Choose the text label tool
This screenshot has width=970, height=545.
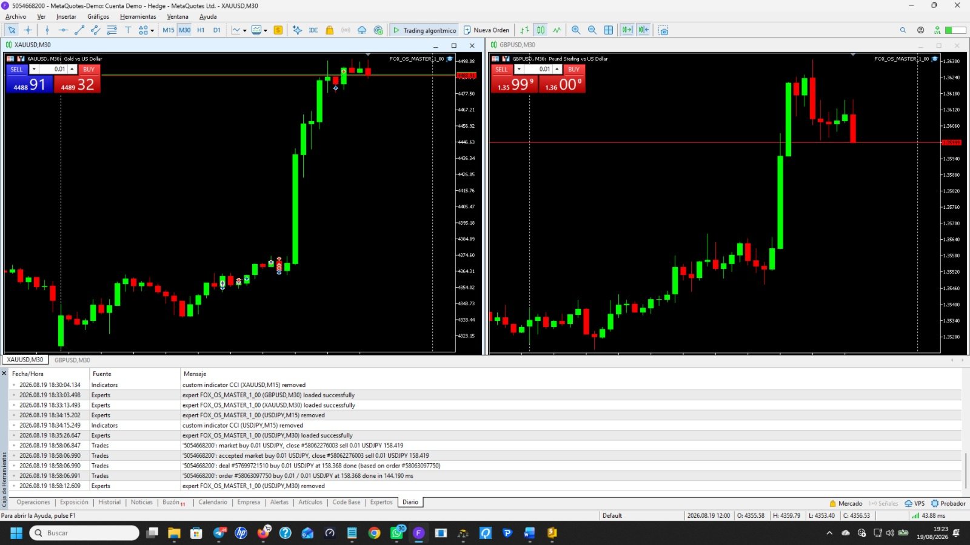[128, 30]
